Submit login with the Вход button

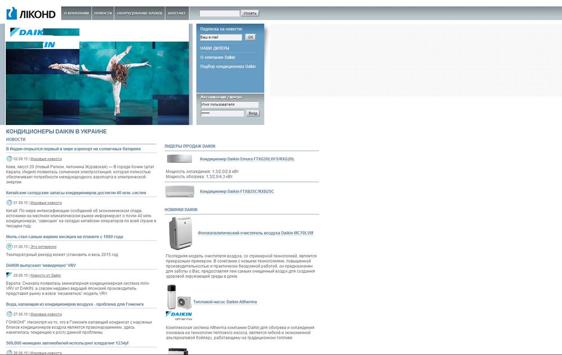point(253,113)
